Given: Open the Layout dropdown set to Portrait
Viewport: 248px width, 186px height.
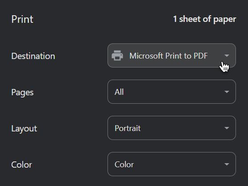Looking at the screenshot, I should (172, 128).
